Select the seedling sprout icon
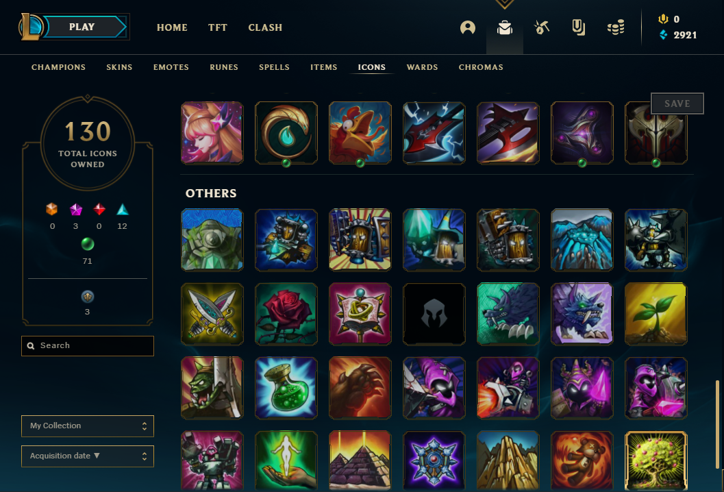This screenshot has width=724, height=492. (656, 314)
